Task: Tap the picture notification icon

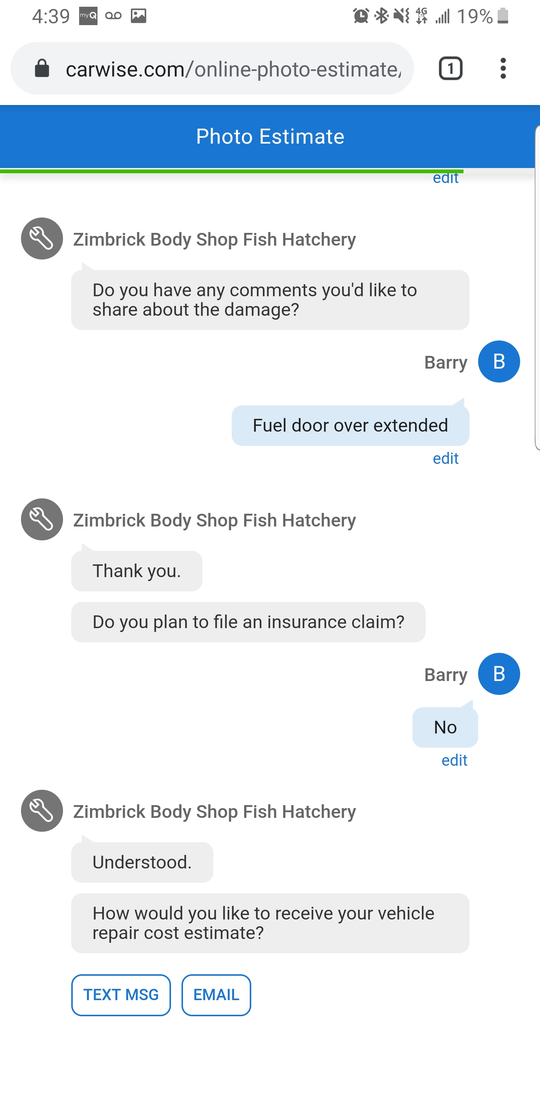Action: click(x=138, y=16)
